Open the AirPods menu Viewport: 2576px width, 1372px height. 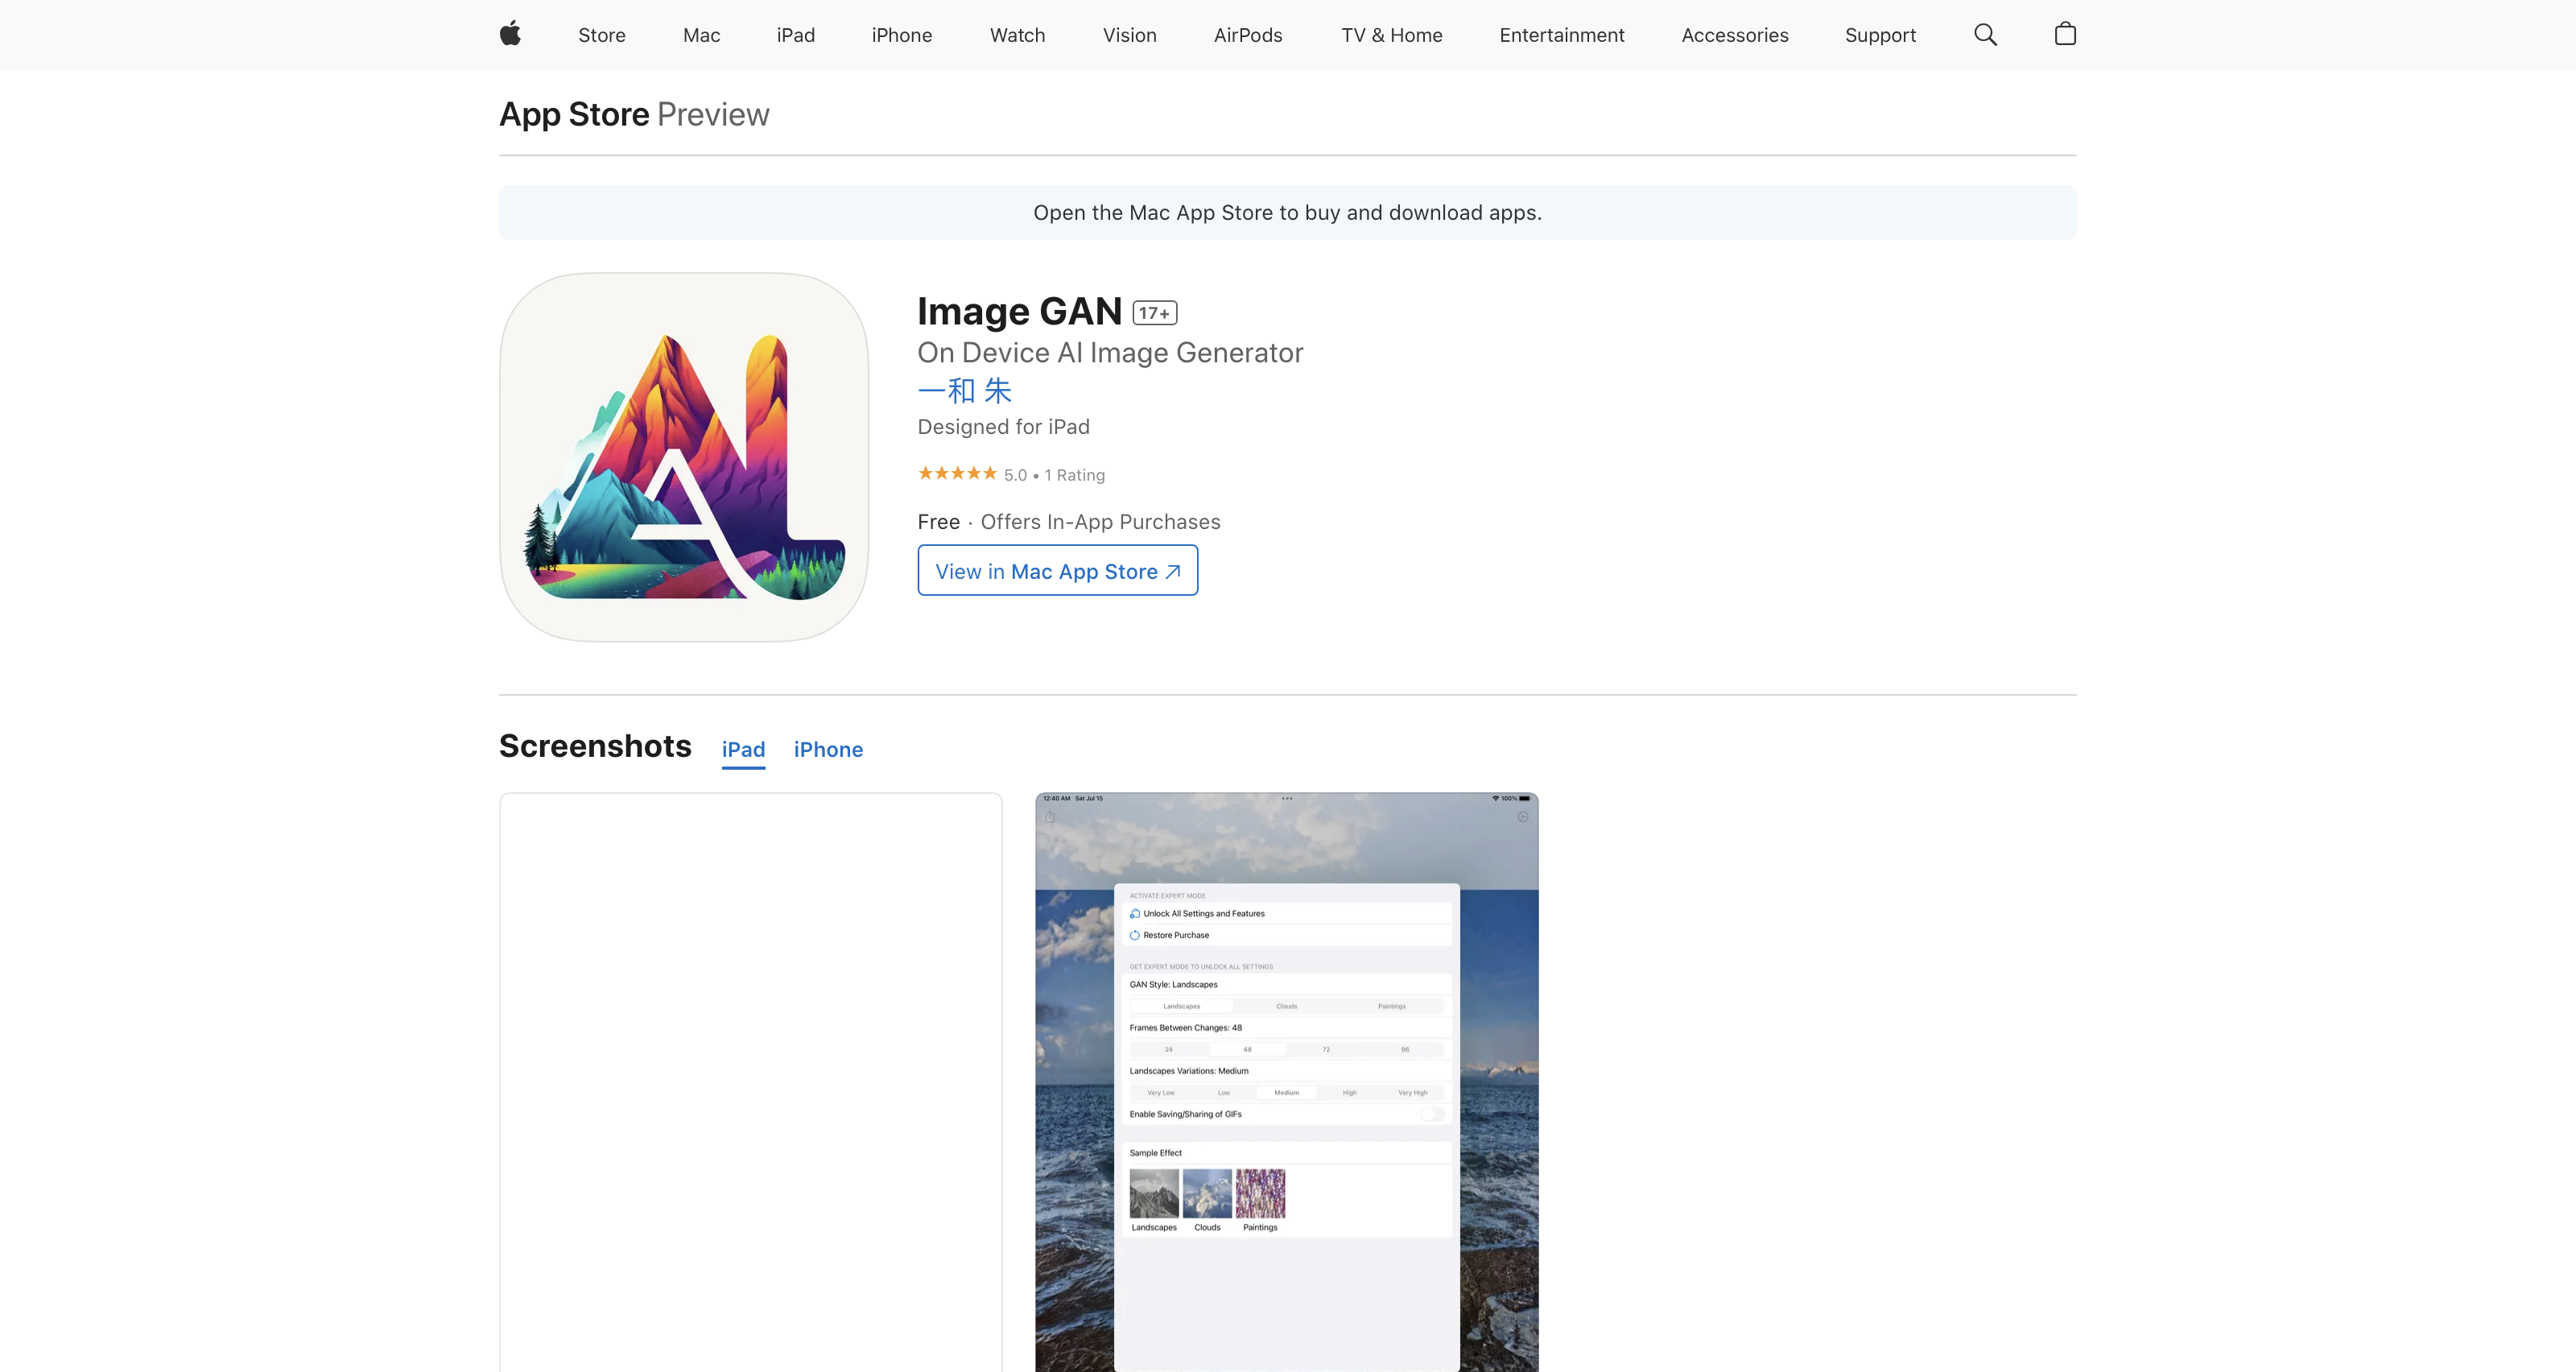click(1248, 35)
